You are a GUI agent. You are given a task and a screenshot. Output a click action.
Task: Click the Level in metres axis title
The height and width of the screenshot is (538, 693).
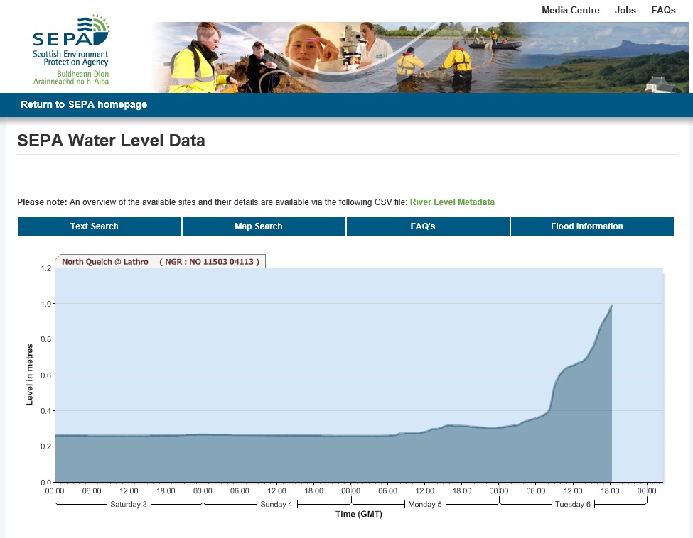30,375
